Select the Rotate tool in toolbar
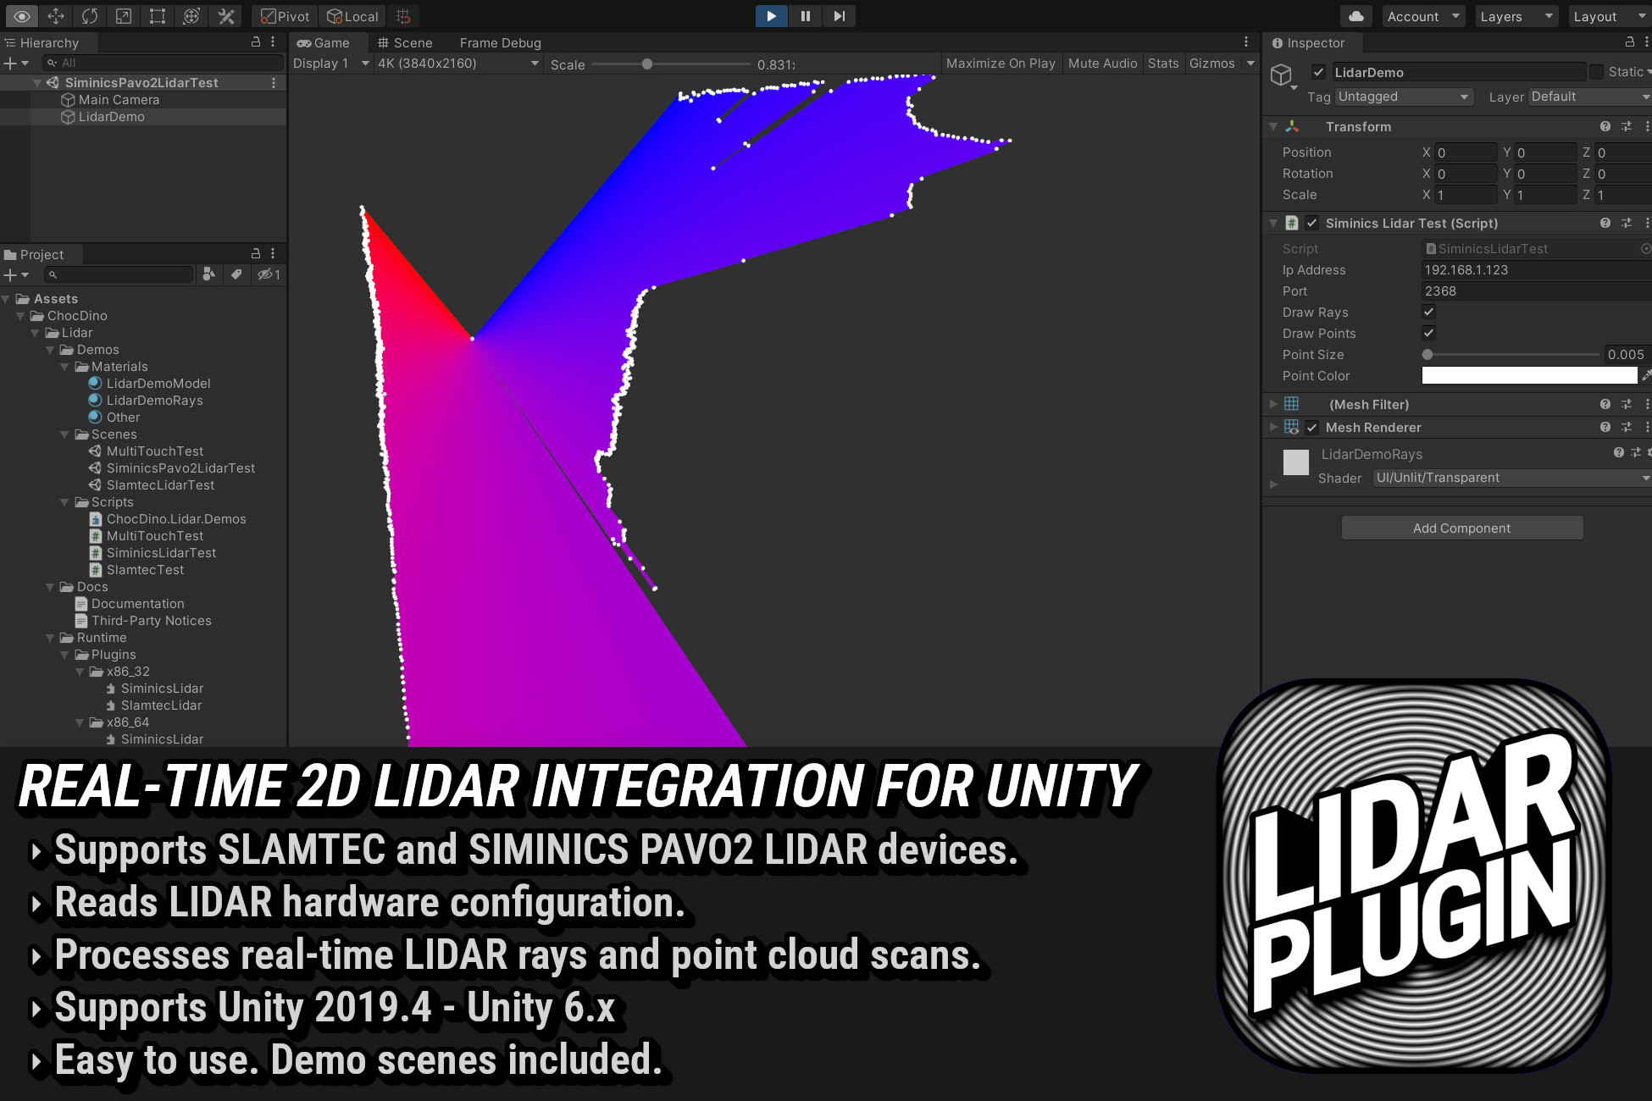The image size is (1652, 1101). (x=90, y=16)
